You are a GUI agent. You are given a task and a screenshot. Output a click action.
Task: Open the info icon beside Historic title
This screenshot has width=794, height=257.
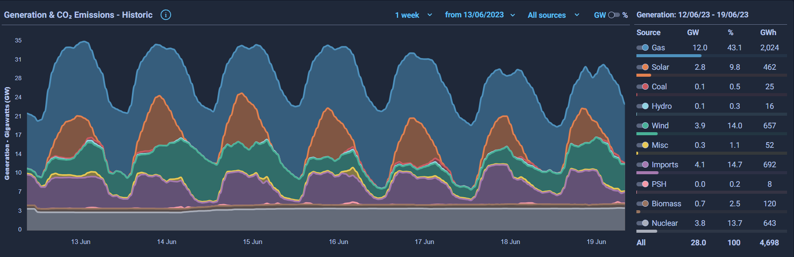coord(166,15)
